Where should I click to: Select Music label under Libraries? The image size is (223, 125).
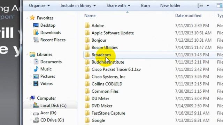[46, 69]
